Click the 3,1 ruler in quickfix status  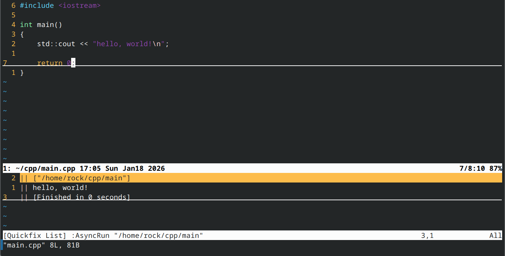point(427,235)
